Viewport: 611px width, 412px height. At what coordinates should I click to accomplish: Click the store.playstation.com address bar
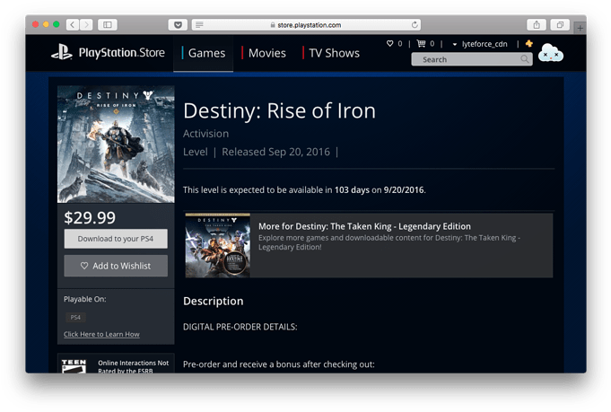(x=306, y=25)
